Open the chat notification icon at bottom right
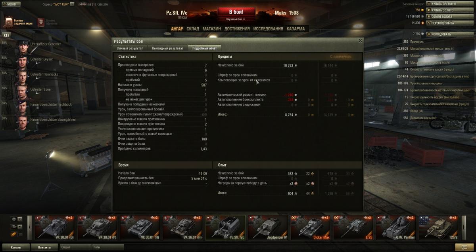 click(x=461, y=247)
